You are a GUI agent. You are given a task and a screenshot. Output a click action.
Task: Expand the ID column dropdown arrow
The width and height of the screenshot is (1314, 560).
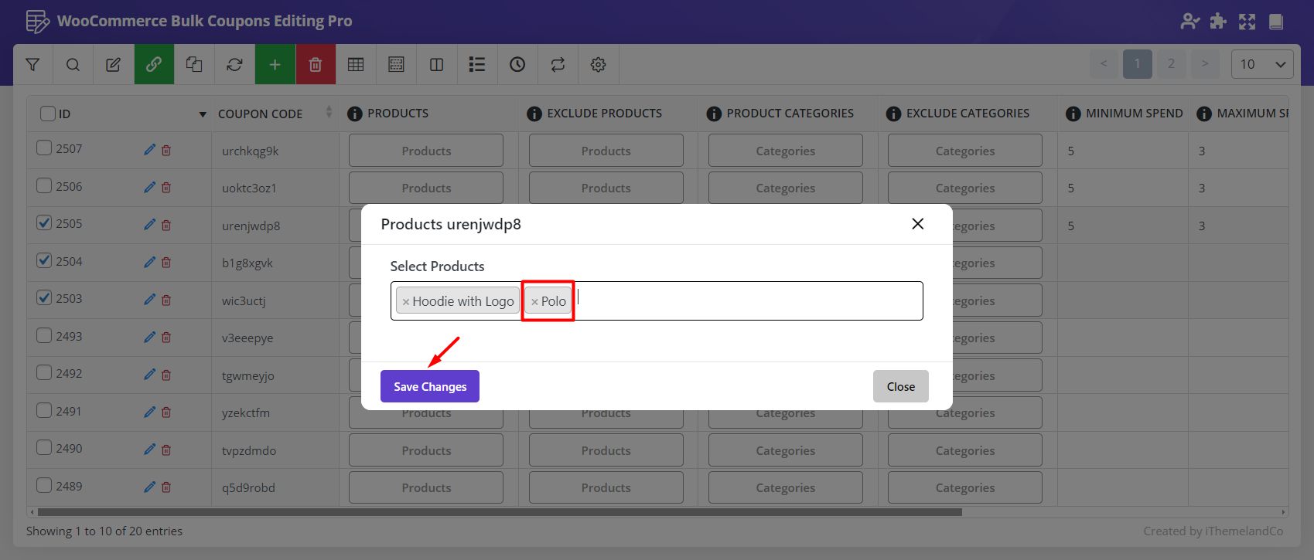(x=203, y=114)
